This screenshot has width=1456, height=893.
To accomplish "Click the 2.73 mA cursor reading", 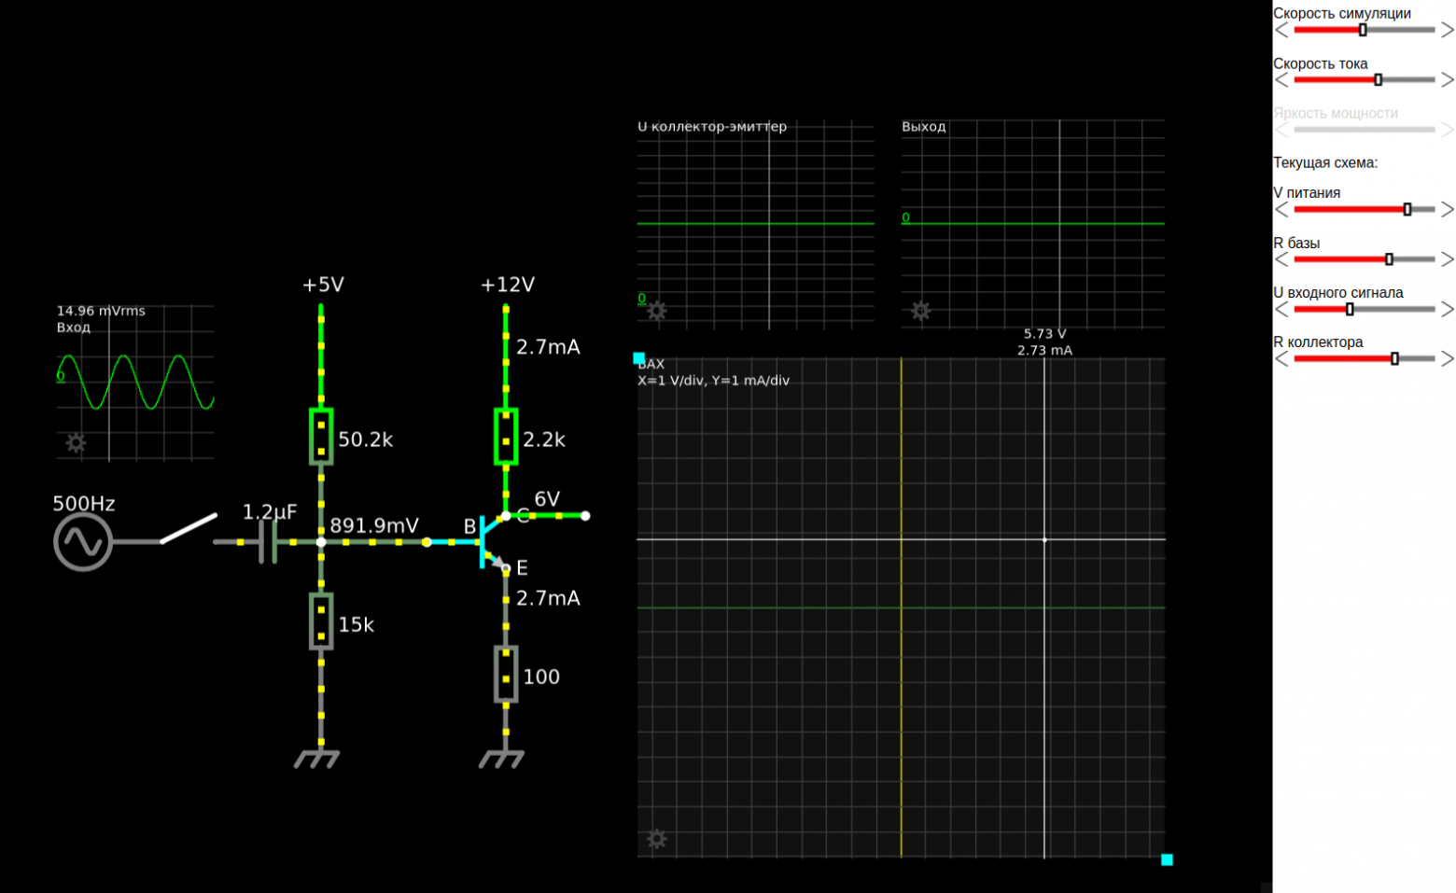I will point(1044,350).
